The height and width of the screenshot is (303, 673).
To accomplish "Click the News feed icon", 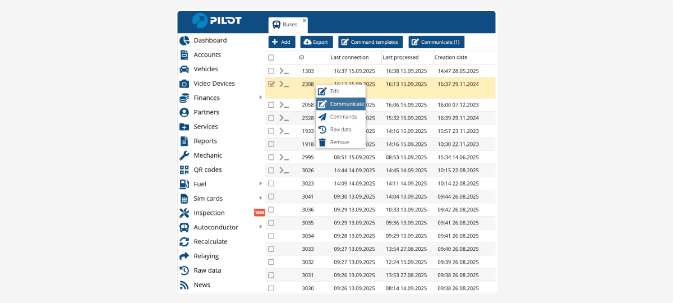I will [184, 285].
